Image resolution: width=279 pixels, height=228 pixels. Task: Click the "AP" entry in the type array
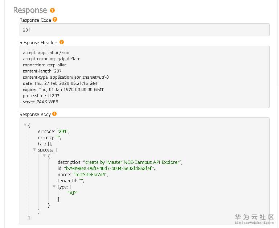point(73,193)
